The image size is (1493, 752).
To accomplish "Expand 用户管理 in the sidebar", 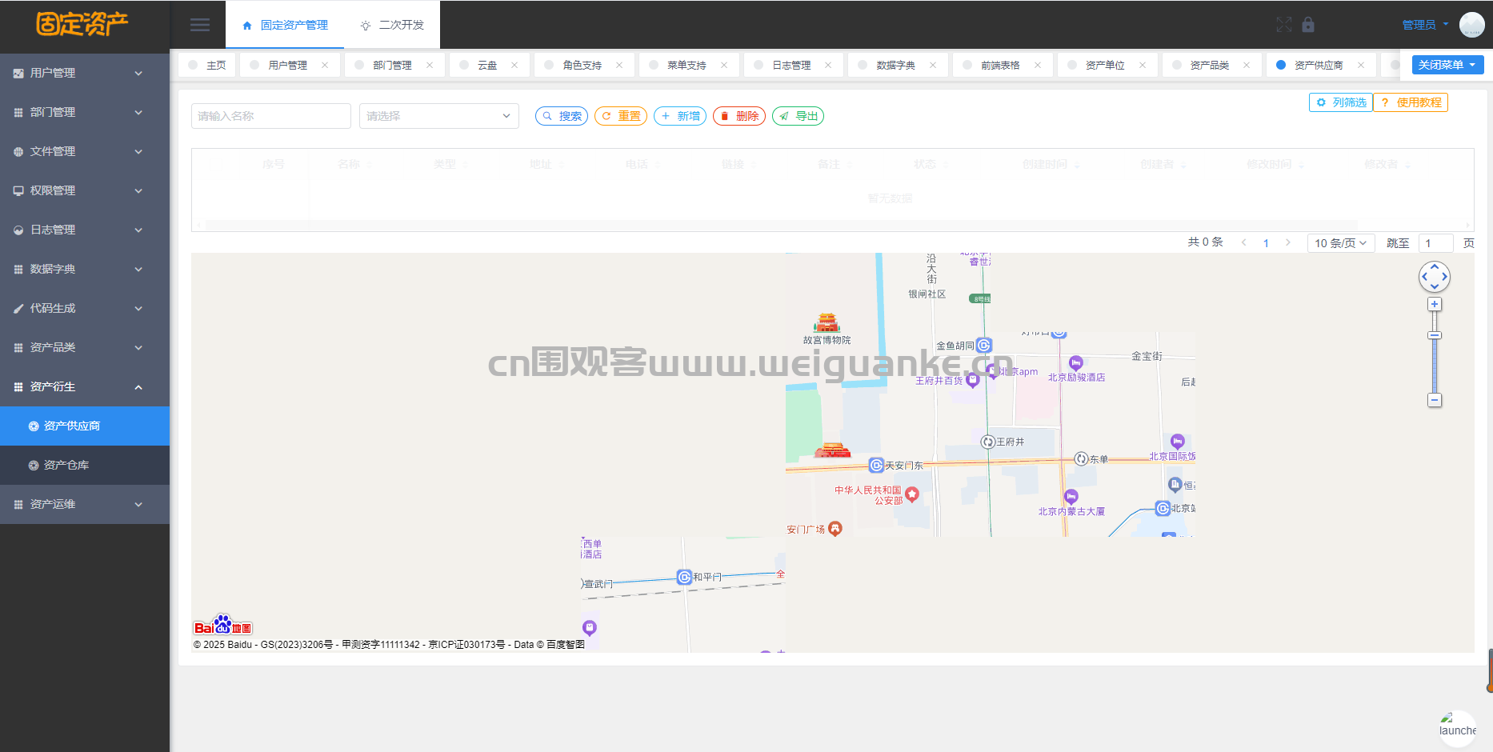I will click(84, 73).
